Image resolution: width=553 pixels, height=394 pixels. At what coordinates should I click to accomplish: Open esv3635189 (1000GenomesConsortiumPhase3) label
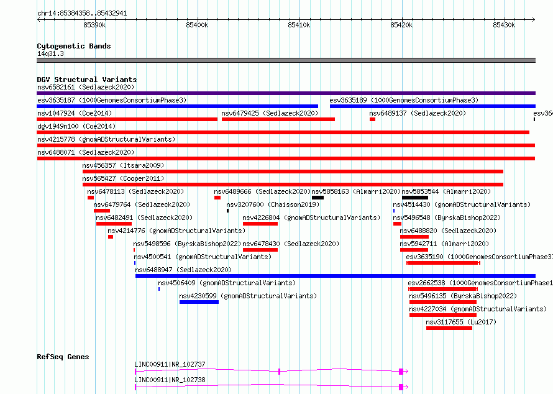pos(404,100)
